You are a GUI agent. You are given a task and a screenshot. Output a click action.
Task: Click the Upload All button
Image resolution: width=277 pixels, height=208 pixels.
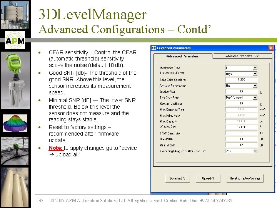[208, 178]
